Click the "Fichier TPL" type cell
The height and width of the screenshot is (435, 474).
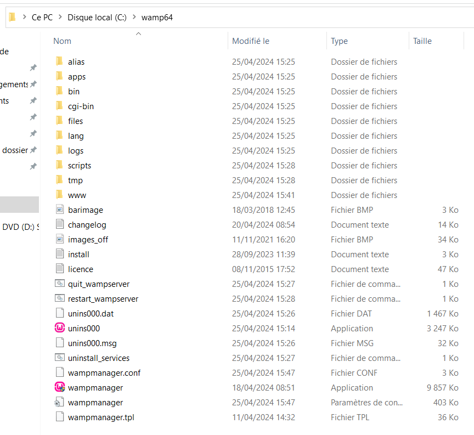pos(350,417)
